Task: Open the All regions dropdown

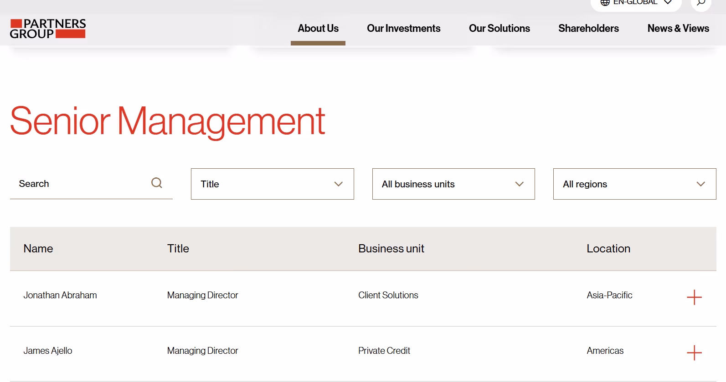Action: [635, 184]
